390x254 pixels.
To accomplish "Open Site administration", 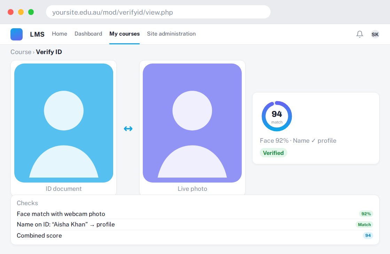I will 171,33.
